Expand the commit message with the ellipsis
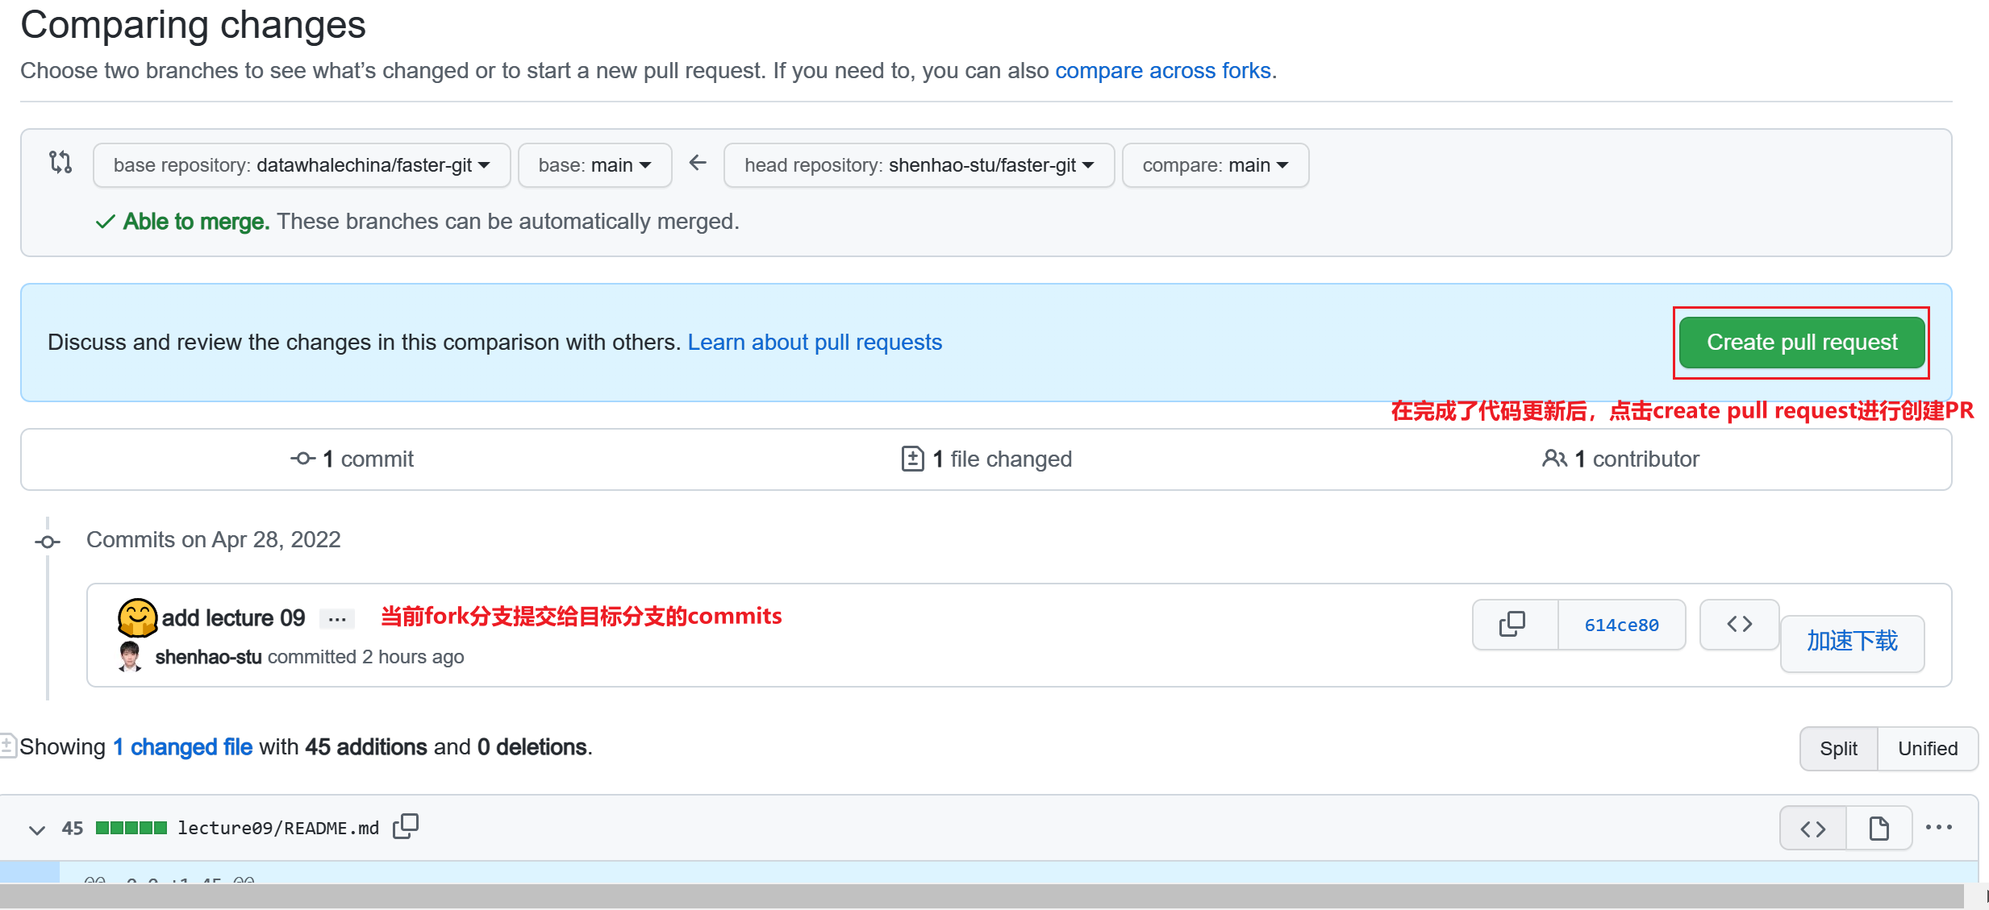Screen dimensions: 1989x910 (336, 618)
